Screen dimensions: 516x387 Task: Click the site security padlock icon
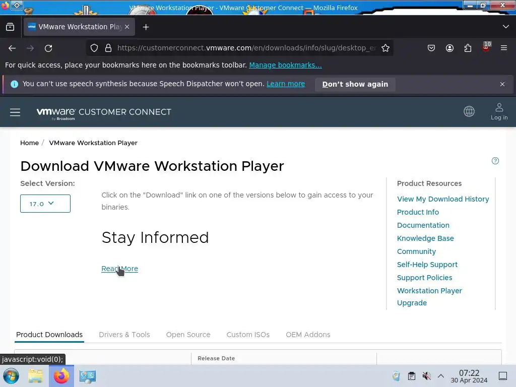coord(108,48)
